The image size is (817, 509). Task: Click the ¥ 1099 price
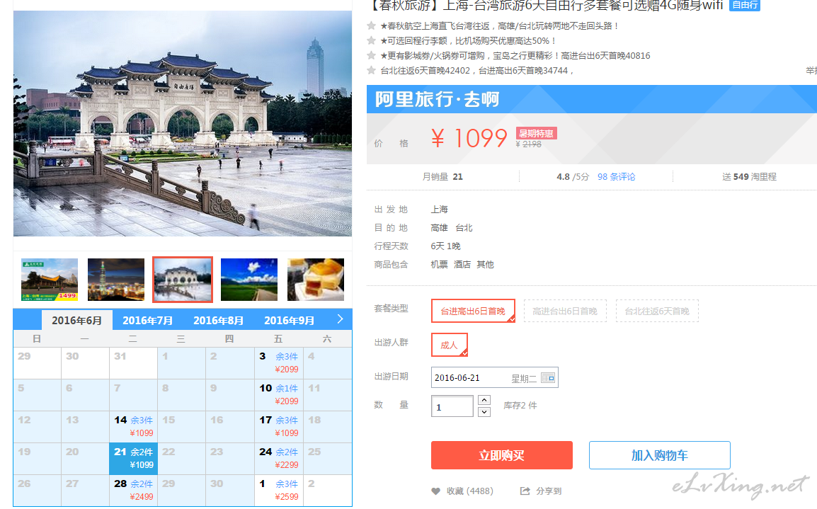point(469,139)
